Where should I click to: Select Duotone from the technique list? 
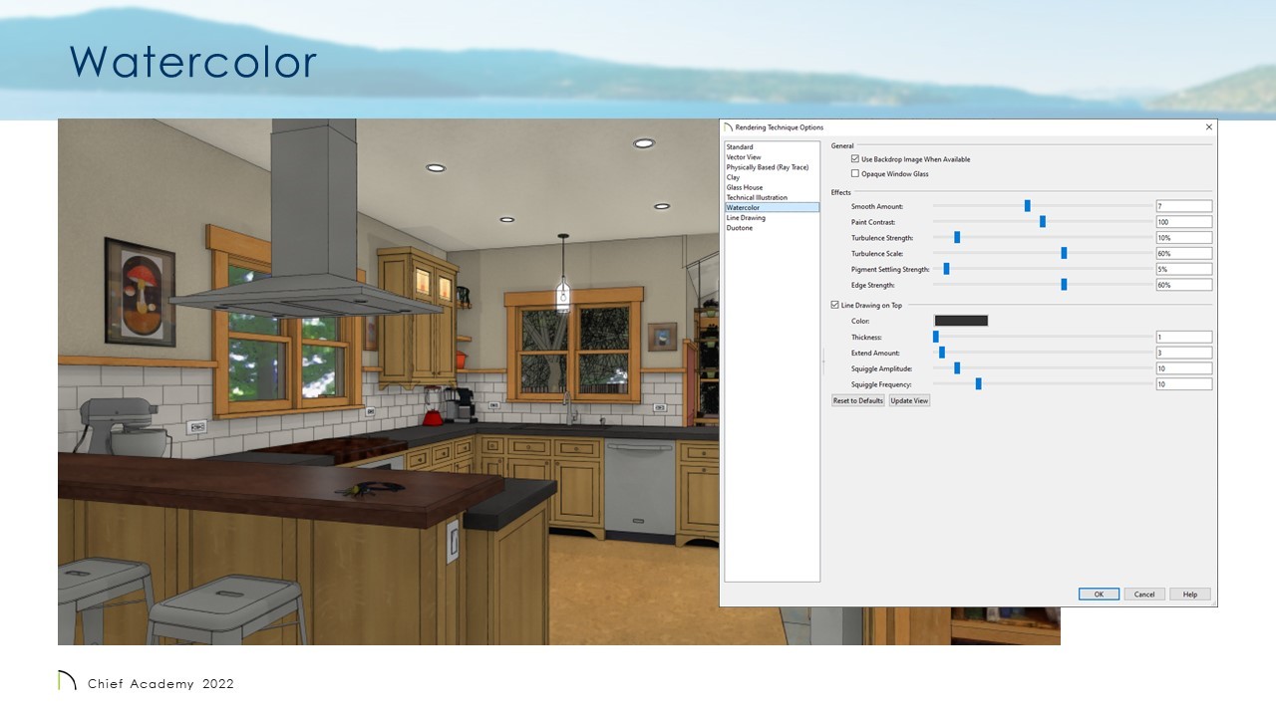point(740,228)
